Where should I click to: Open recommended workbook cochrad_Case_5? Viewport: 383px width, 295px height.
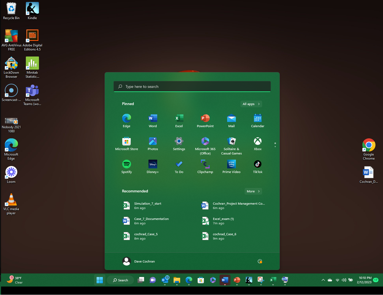click(153, 236)
